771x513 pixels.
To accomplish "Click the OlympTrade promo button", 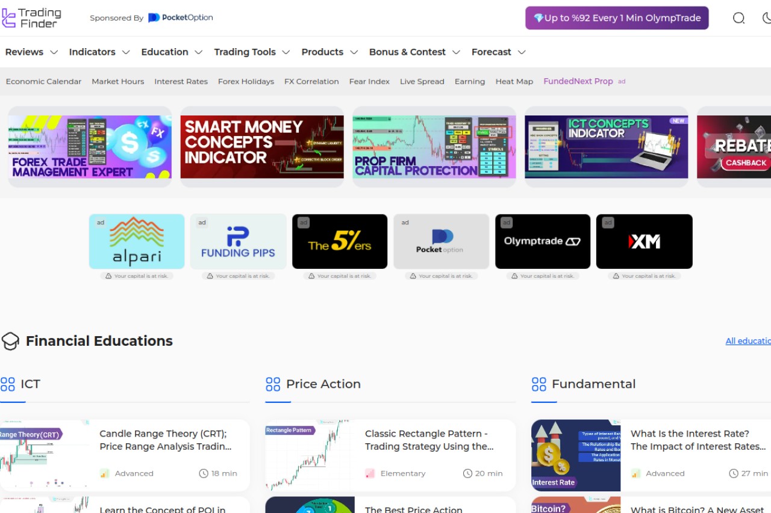I will (617, 18).
